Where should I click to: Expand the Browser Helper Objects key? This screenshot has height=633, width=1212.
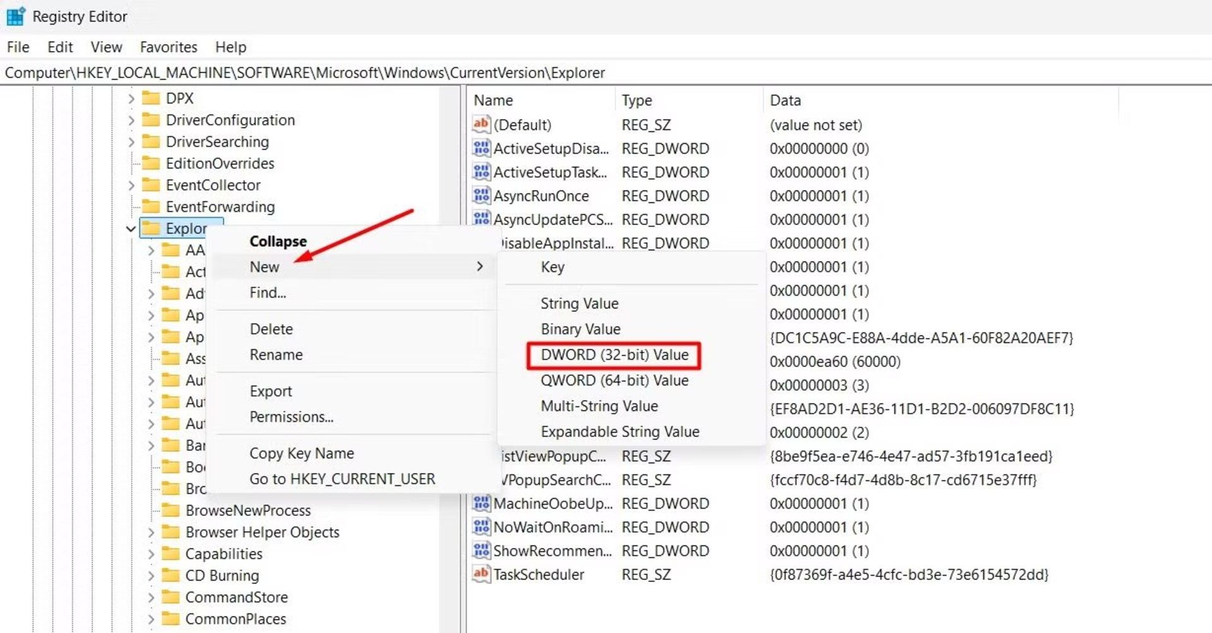(x=151, y=532)
